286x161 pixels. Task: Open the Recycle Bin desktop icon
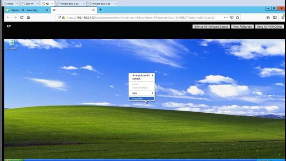pos(12,45)
